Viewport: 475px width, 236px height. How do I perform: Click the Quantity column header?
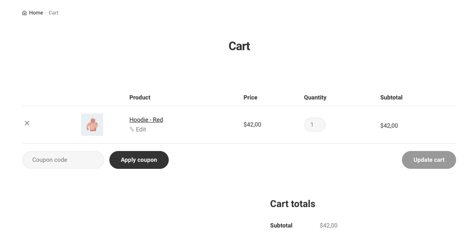tap(315, 97)
